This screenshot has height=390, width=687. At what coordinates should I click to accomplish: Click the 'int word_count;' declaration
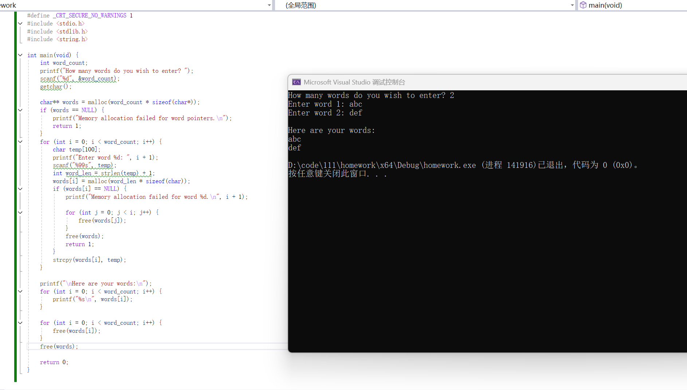pyautogui.click(x=64, y=63)
